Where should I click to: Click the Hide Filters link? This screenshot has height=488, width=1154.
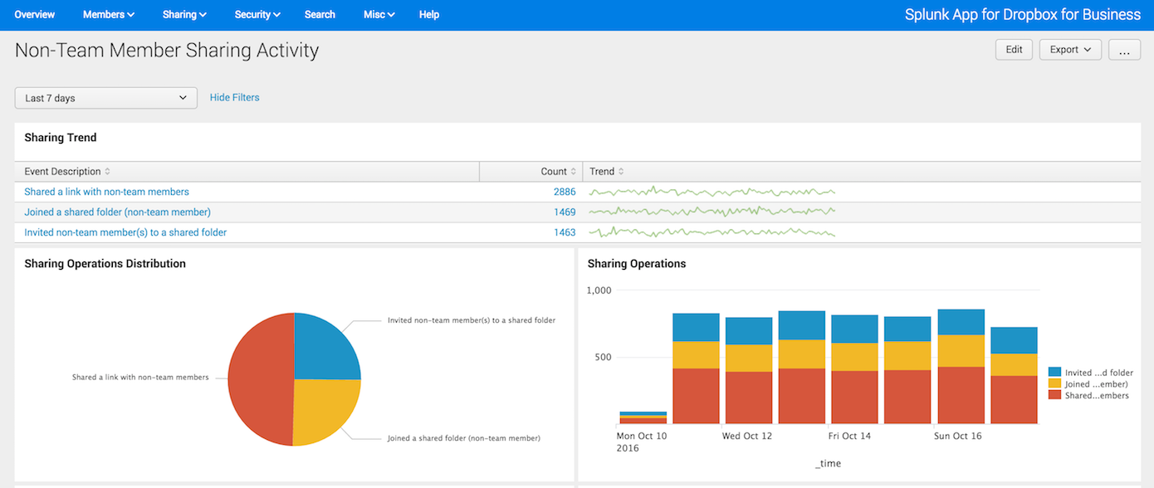(234, 97)
